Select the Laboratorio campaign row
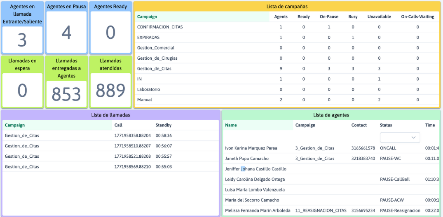The width and height of the screenshot is (443, 217). click(x=148, y=89)
